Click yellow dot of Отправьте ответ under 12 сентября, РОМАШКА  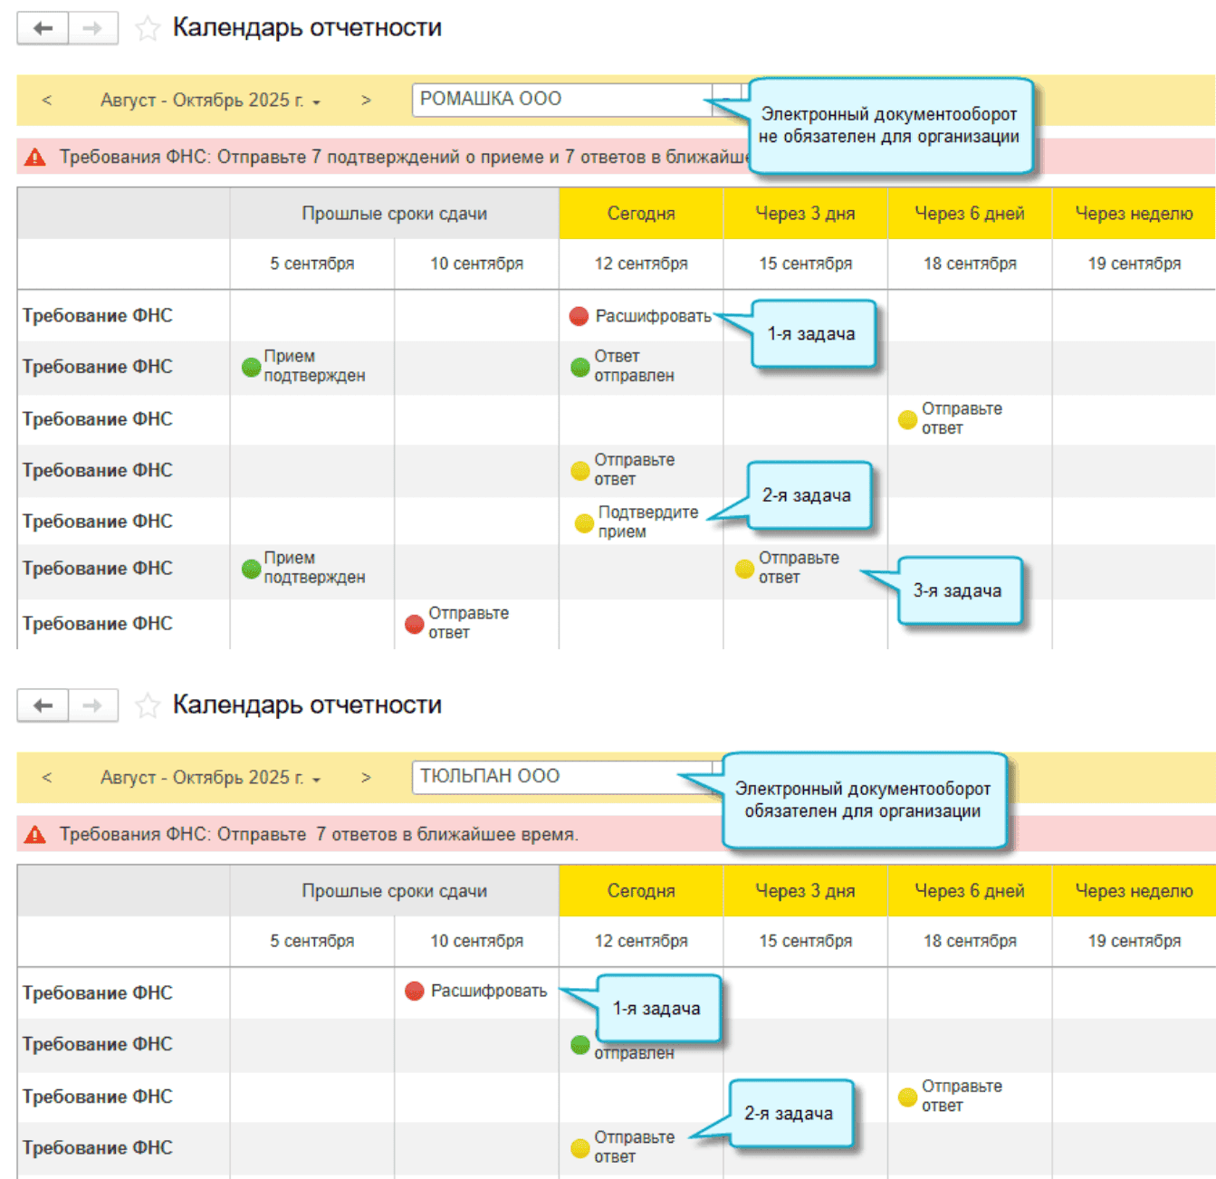point(580,471)
